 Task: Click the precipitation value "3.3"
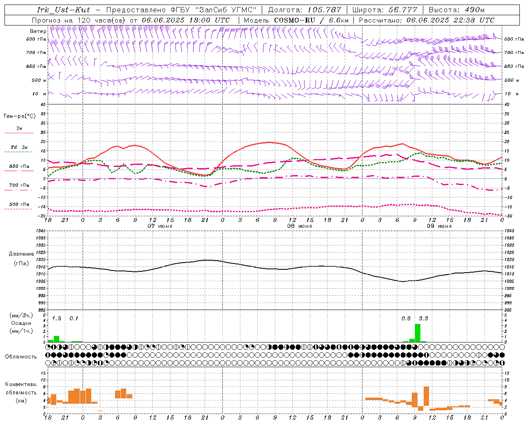[x=423, y=318]
